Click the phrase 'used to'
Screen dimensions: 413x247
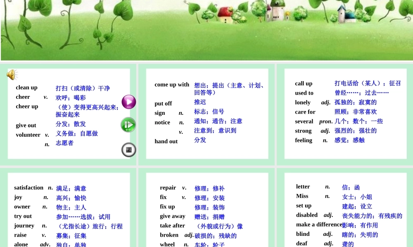[x=304, y=93]
